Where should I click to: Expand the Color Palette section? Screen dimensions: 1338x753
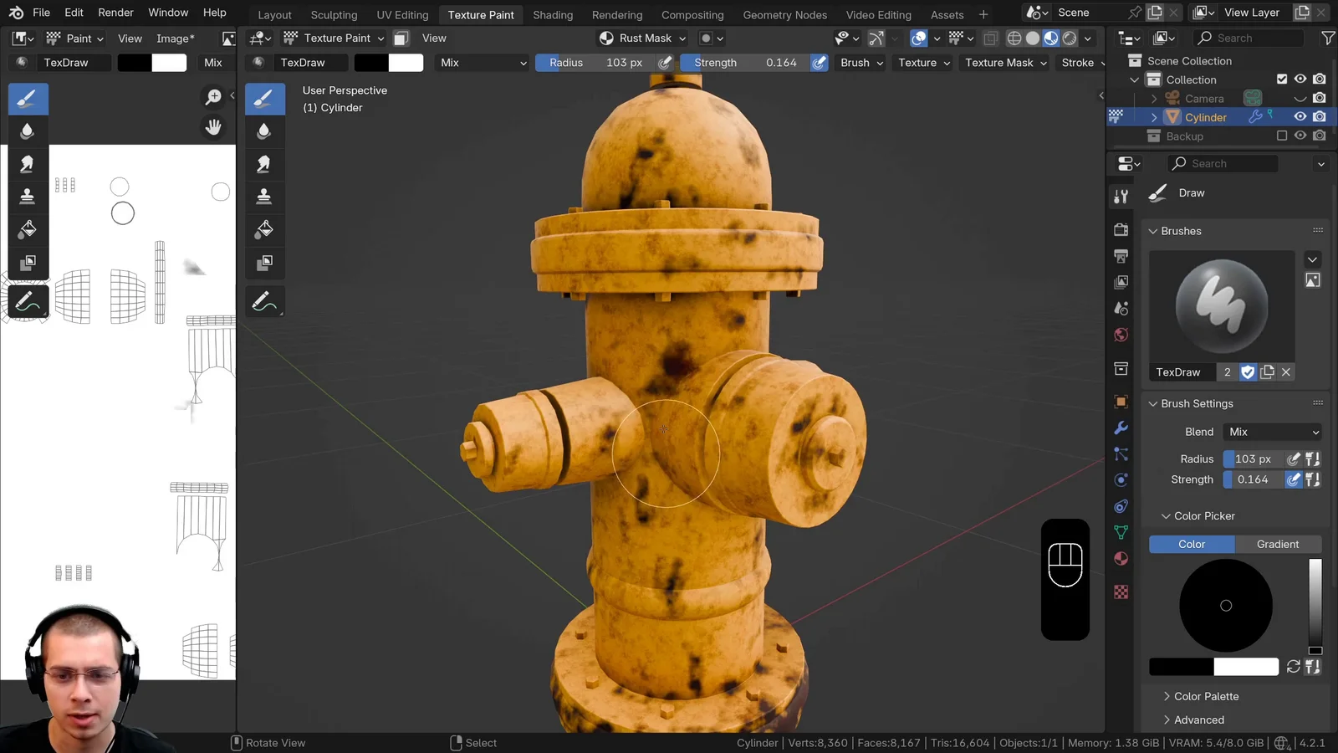click(x=1207, y=695)
